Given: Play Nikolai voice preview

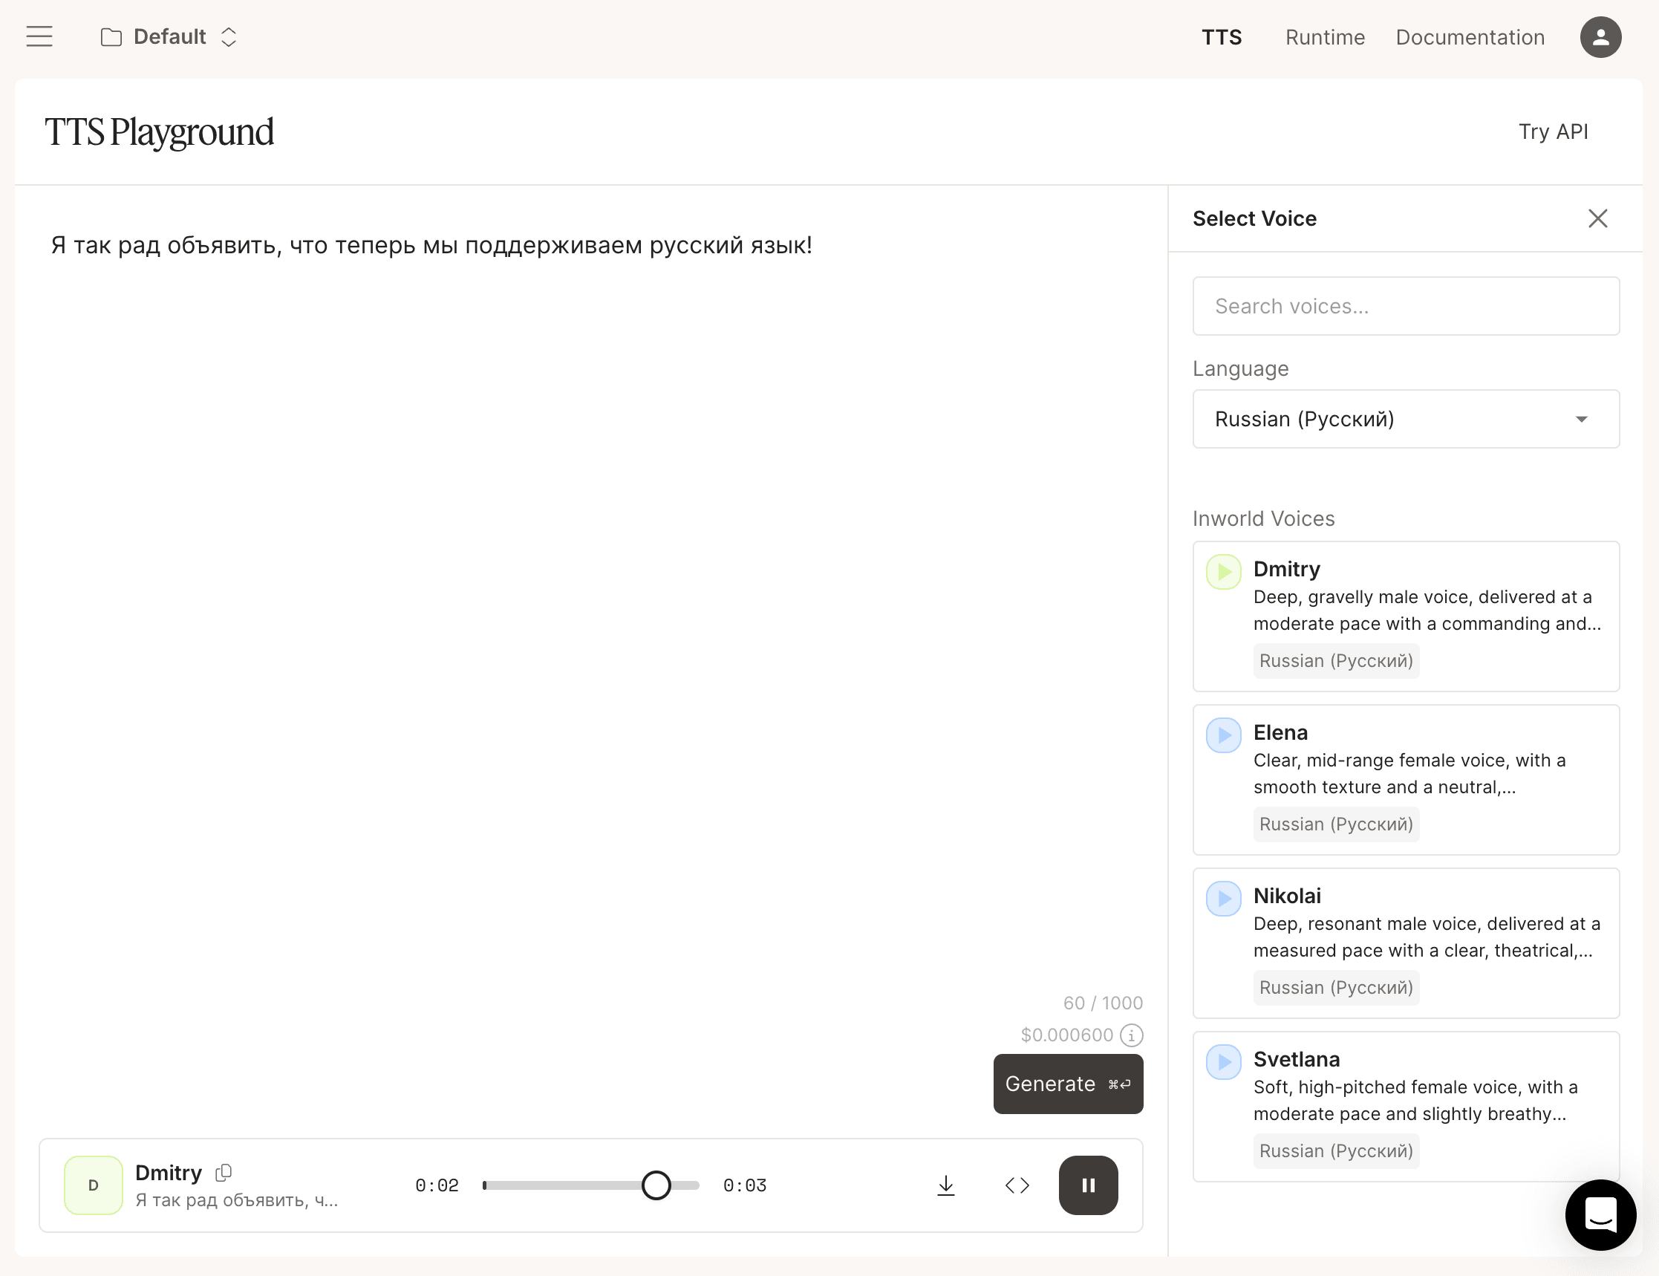Looking at the screenshot, I should (1223, 899).
